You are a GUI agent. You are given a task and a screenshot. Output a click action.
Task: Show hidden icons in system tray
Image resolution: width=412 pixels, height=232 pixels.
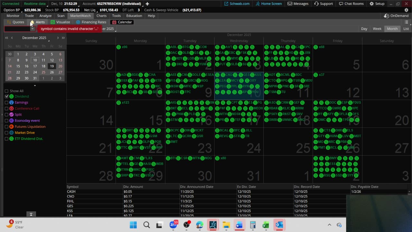tap(329, 225)
